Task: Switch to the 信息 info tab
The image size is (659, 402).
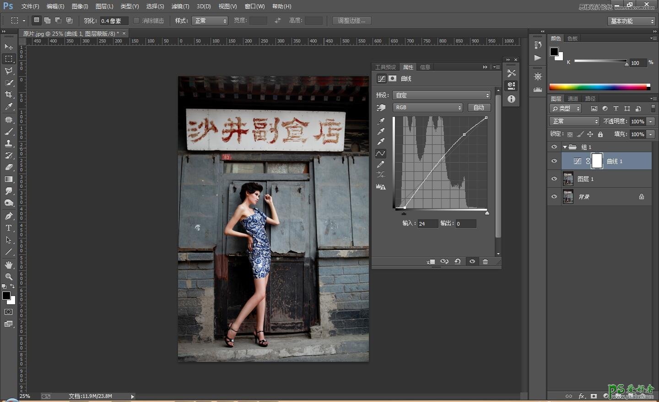Action: (425, 67)
